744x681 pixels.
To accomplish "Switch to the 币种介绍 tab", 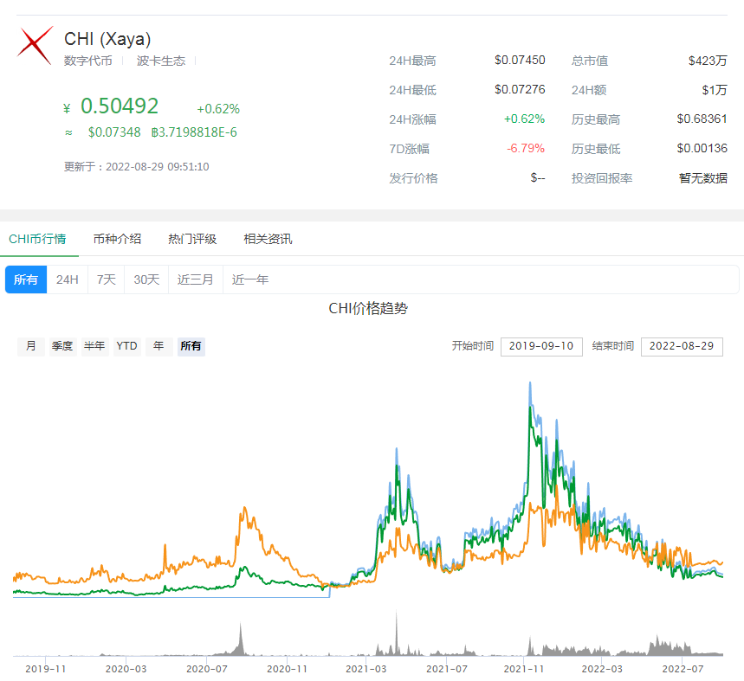I will point(117,237).
